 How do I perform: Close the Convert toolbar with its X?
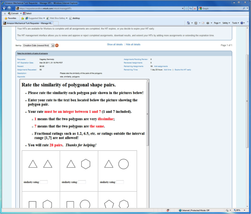click(5, 14)
